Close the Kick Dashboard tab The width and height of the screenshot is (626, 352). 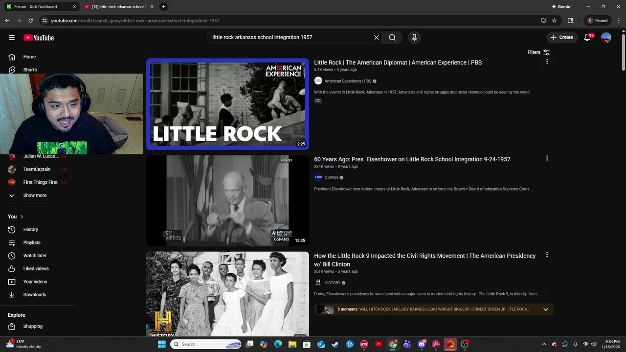[74, 7]
